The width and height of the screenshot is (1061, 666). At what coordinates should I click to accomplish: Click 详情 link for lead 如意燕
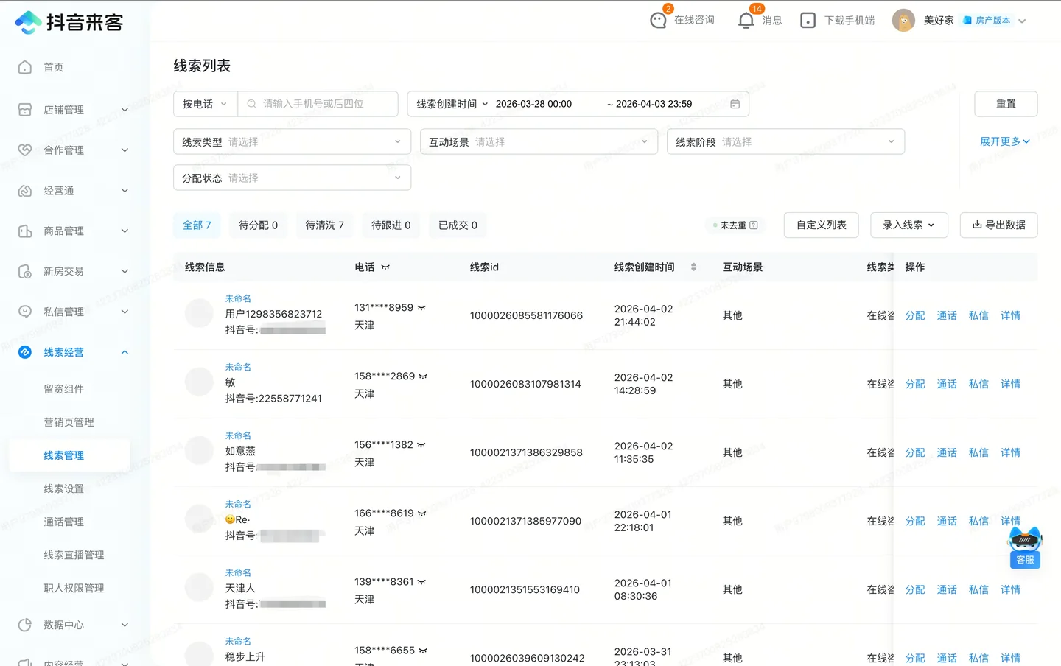1010,452
